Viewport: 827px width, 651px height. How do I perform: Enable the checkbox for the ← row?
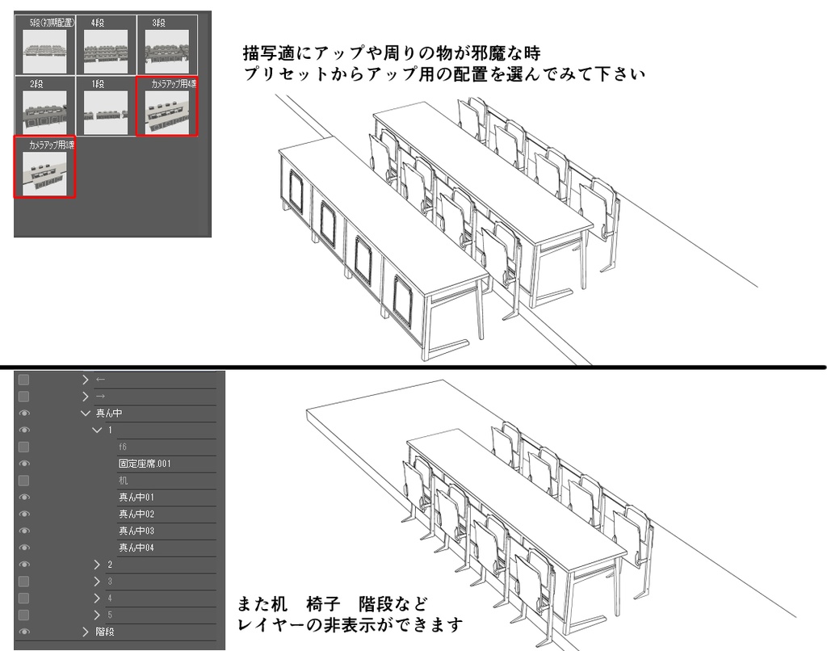coord(23,379)
